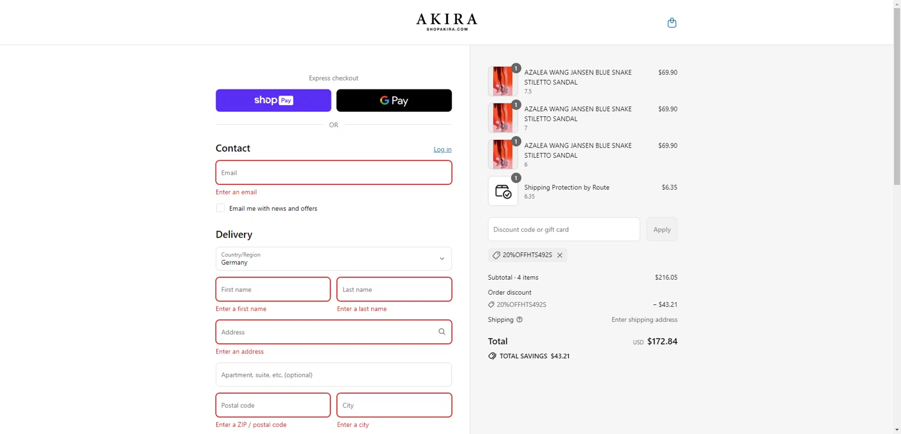Click the address search magnifier icon
The width and height of the screenshot is (901, 434).
point(441,332)
